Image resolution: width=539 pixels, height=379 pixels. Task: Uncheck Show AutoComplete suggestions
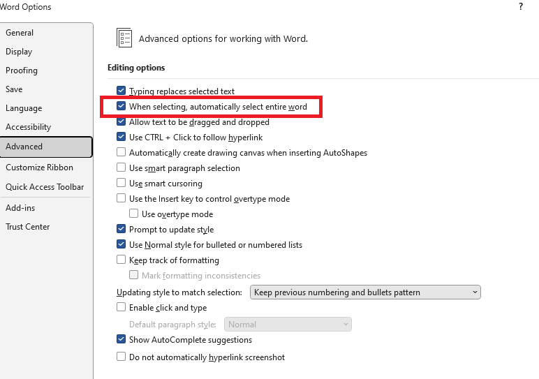click(x=121, y=340)
